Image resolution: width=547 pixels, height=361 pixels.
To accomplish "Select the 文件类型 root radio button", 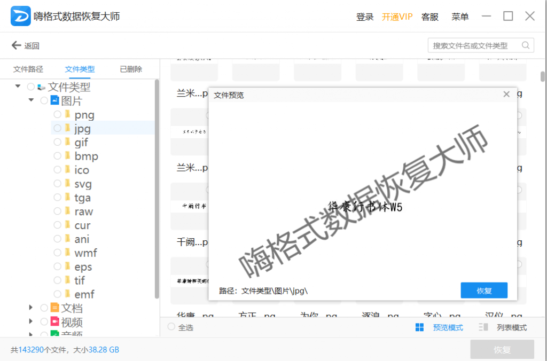I will (30, 87).
